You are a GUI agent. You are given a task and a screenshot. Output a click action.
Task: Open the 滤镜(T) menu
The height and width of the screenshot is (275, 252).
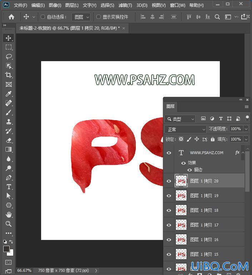(x=125, y=5)
